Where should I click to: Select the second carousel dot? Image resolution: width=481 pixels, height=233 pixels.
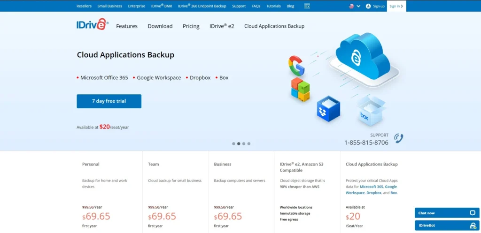pyautogui.click(x=239, y=143)
